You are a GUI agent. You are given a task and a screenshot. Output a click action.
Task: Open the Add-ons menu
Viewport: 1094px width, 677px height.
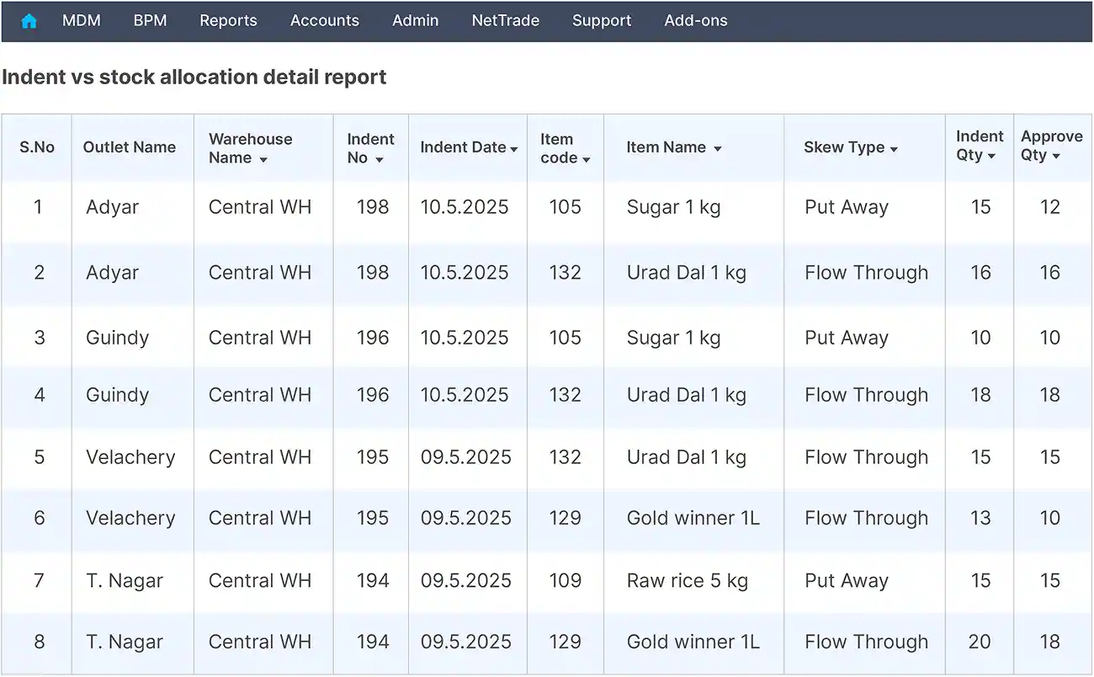tap(696, 21)
